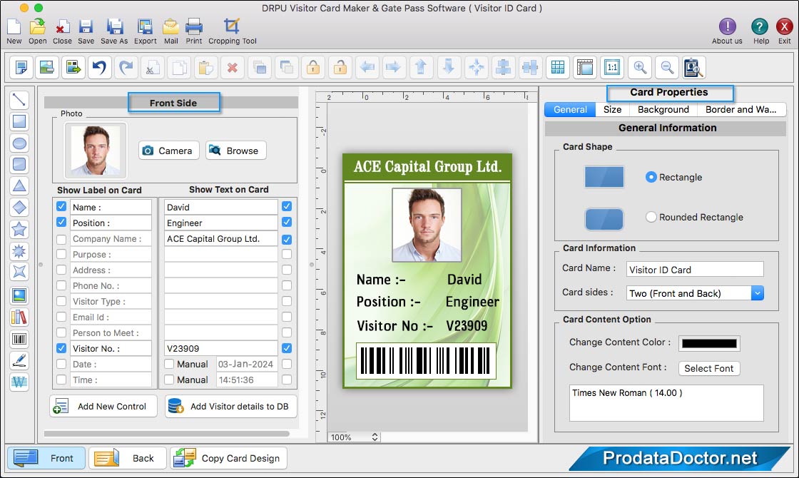Click Add Visitor details to DB
The image size is (799, 478).
coord(231,406)
